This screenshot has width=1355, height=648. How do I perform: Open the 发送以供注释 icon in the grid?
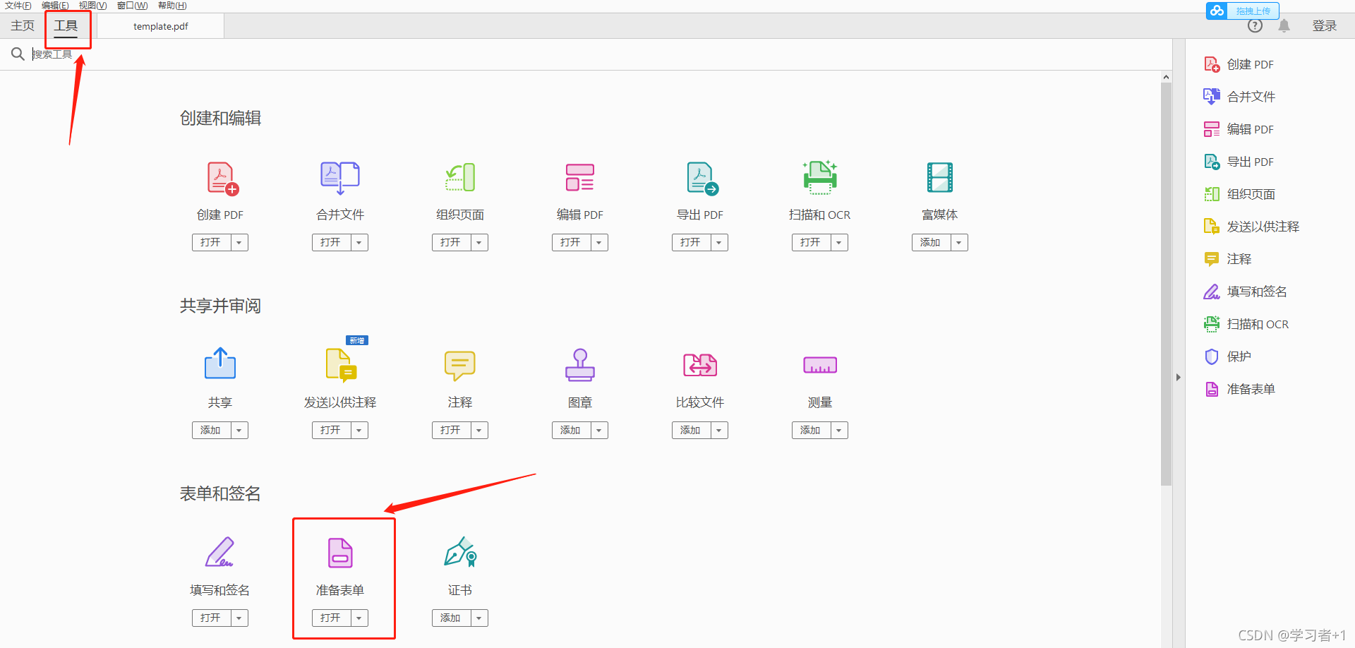pos(342,364)
